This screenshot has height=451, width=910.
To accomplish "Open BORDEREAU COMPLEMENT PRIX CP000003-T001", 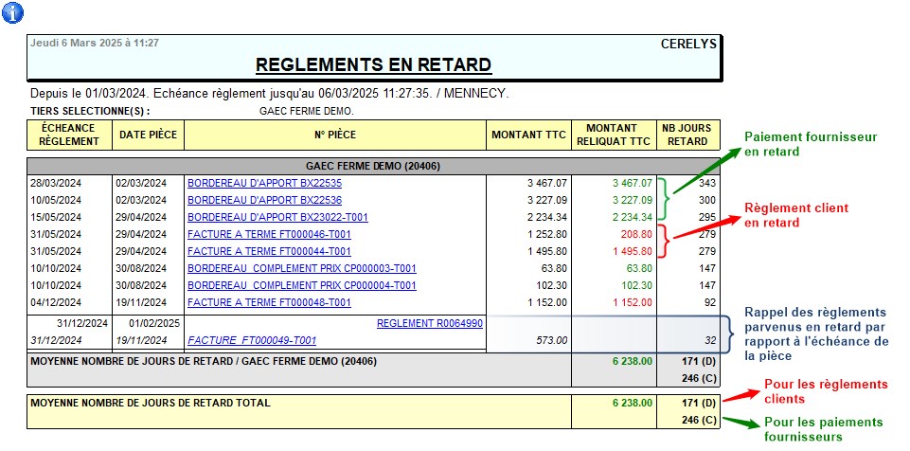I will tap(301, 268).
